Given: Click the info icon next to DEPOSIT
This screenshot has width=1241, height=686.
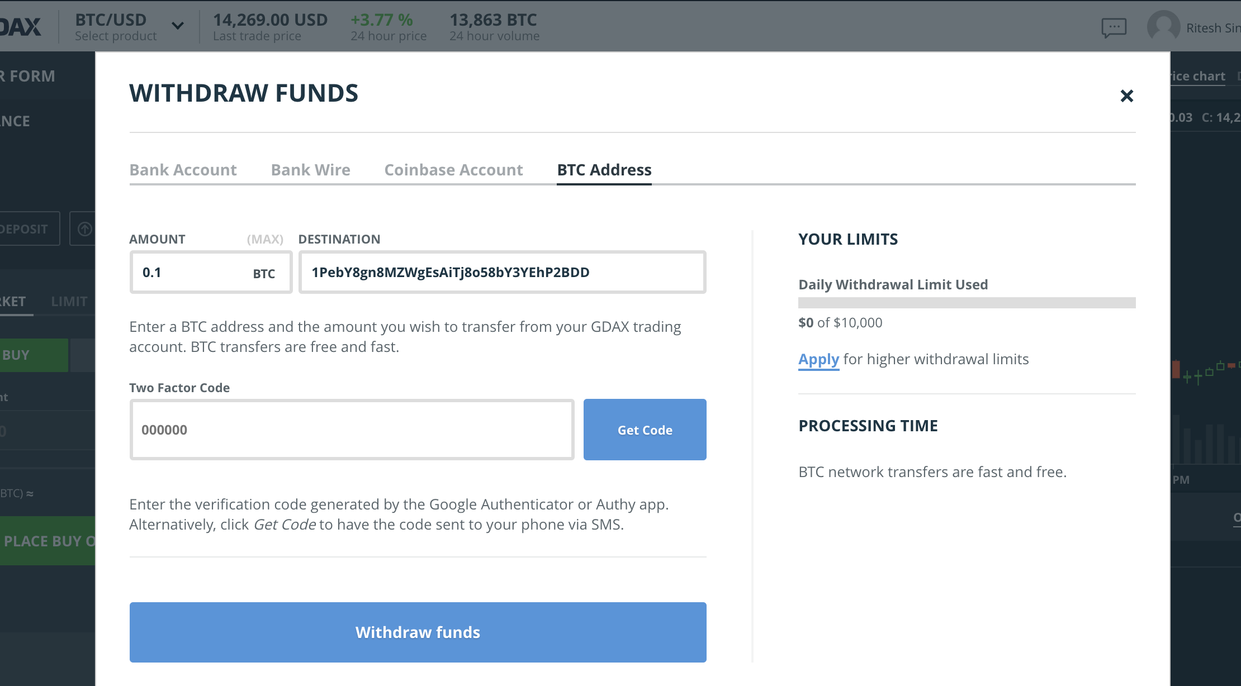Looking at the screenshot, I should pos(84,228).
